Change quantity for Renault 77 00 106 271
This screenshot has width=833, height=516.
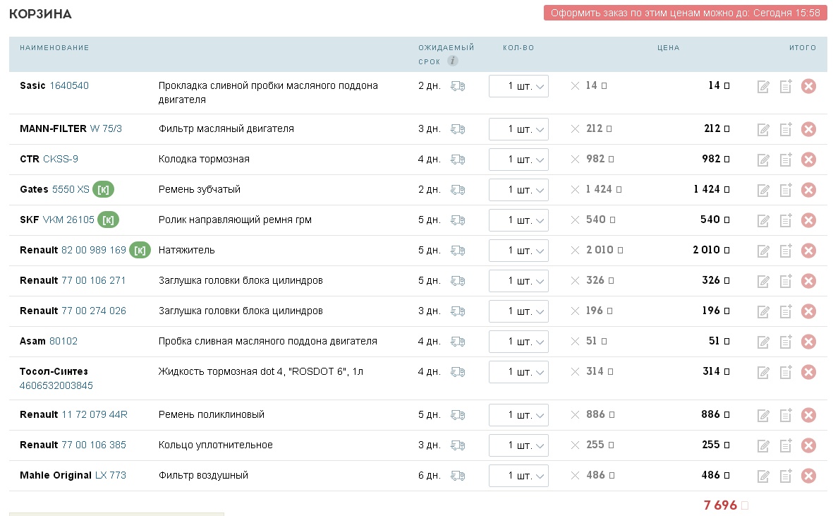pyautogui.click(x=518, y=280)
